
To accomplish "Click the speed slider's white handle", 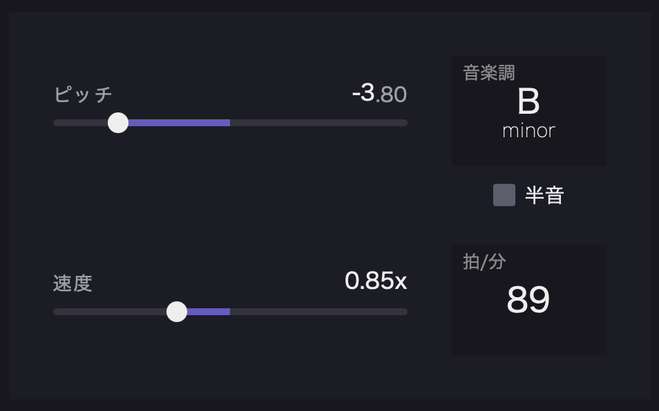I will [177, 312].
